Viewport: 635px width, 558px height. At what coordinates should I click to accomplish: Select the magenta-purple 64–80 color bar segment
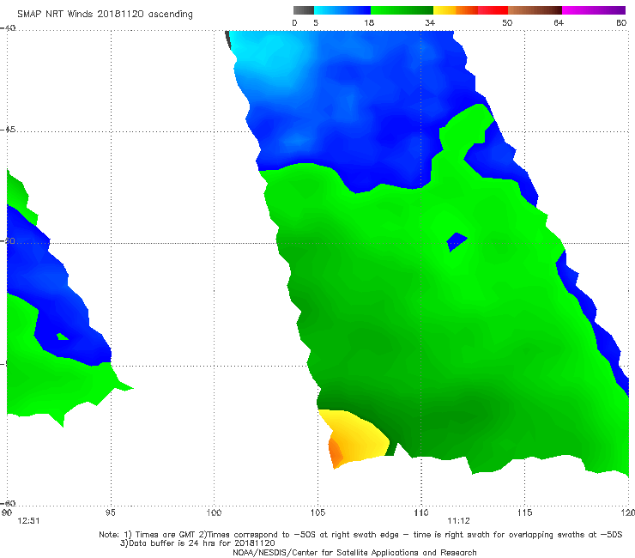[594, 10]
